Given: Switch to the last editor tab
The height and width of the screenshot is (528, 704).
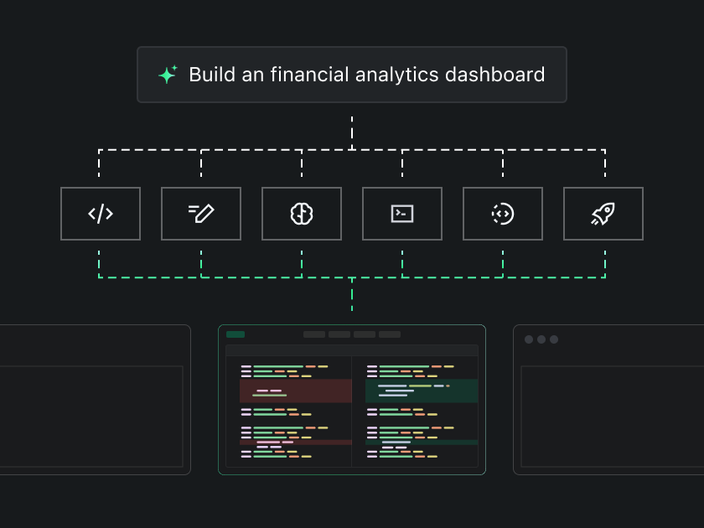Looking at the screenshot, I should tap(390, 334).
